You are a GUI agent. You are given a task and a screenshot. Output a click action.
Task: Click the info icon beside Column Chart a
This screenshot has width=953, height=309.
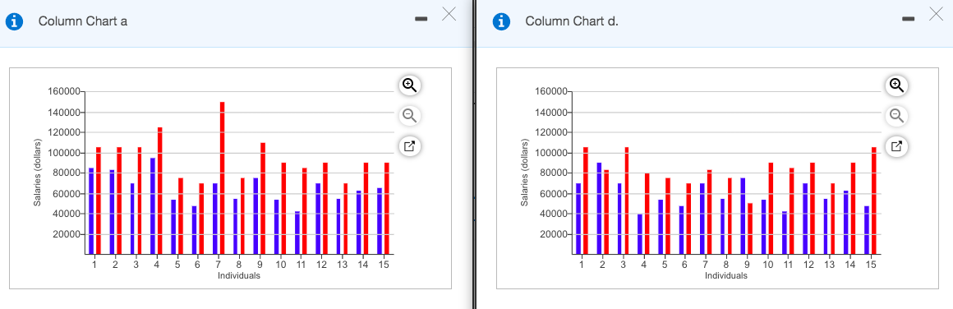[x=14, y=21]
